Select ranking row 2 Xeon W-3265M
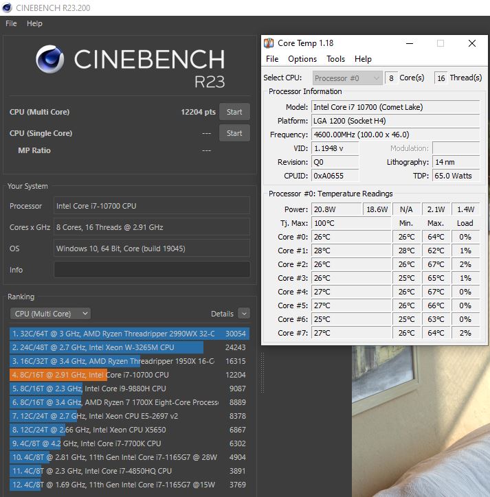The image size is (490, 497). click(129, 347)
